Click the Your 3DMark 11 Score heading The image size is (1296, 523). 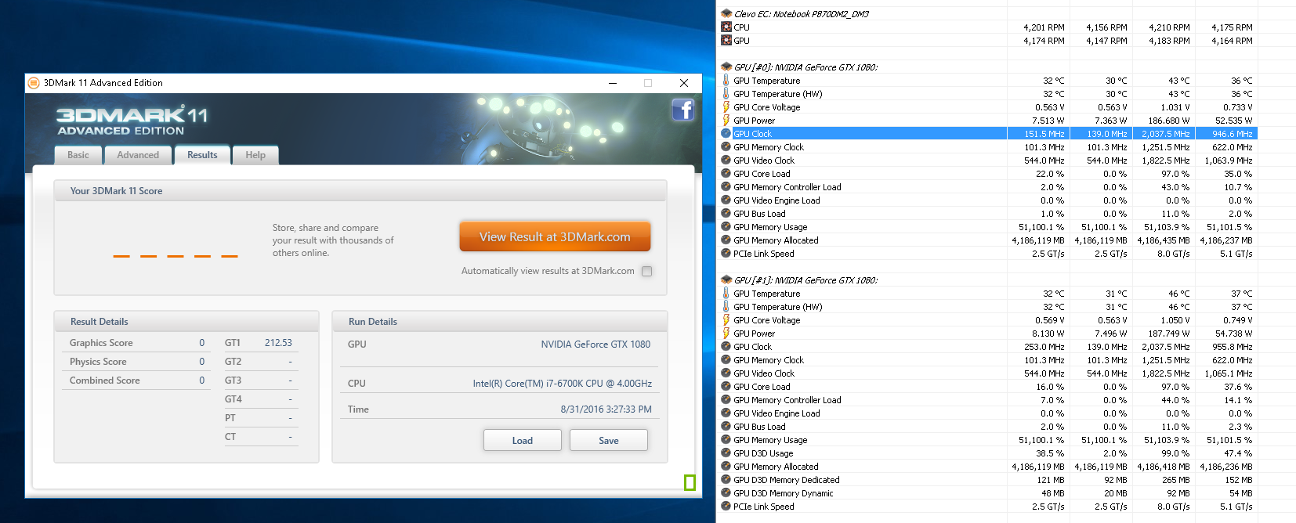click(117, 191)
